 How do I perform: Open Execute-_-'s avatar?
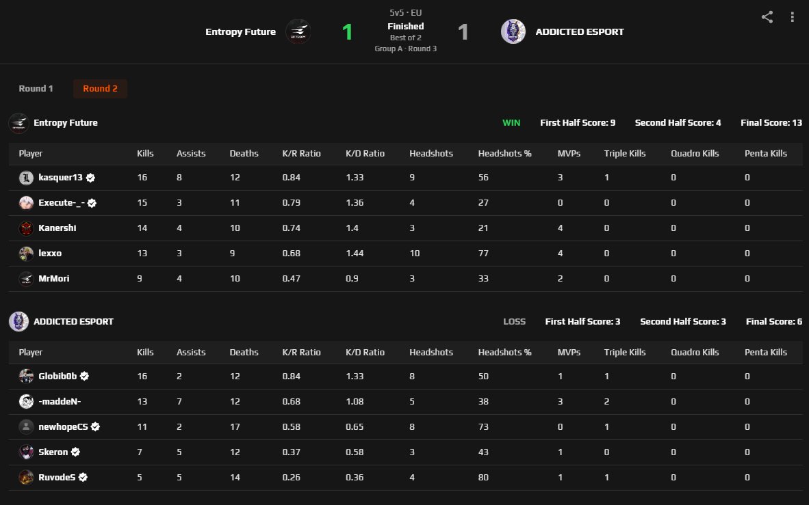(x=26, y=203)
